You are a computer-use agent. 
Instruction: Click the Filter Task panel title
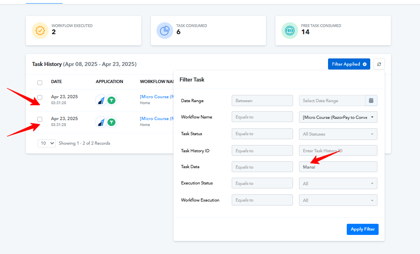(192, 79)
